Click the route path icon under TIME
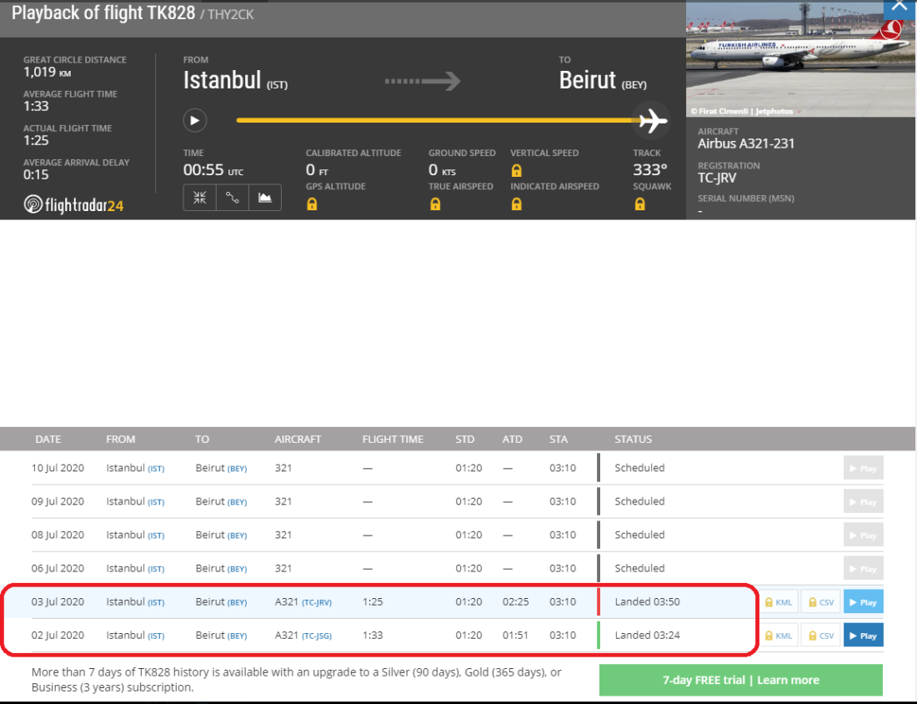917x704 pixels. coord(233,197)
